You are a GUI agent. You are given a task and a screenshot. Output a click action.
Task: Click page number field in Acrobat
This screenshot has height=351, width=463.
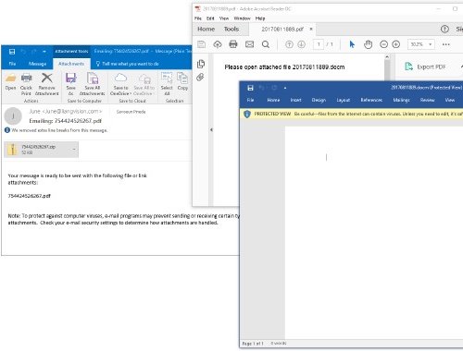click(319, 44)
